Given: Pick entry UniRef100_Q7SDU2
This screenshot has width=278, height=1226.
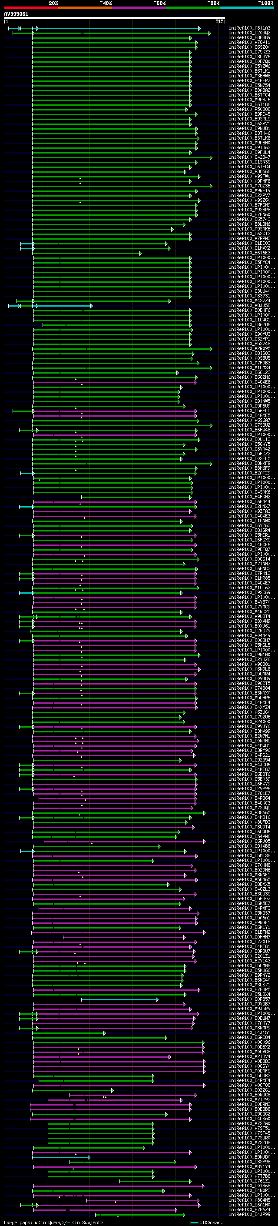Looking at the screenshot, I should click(249, 425).
